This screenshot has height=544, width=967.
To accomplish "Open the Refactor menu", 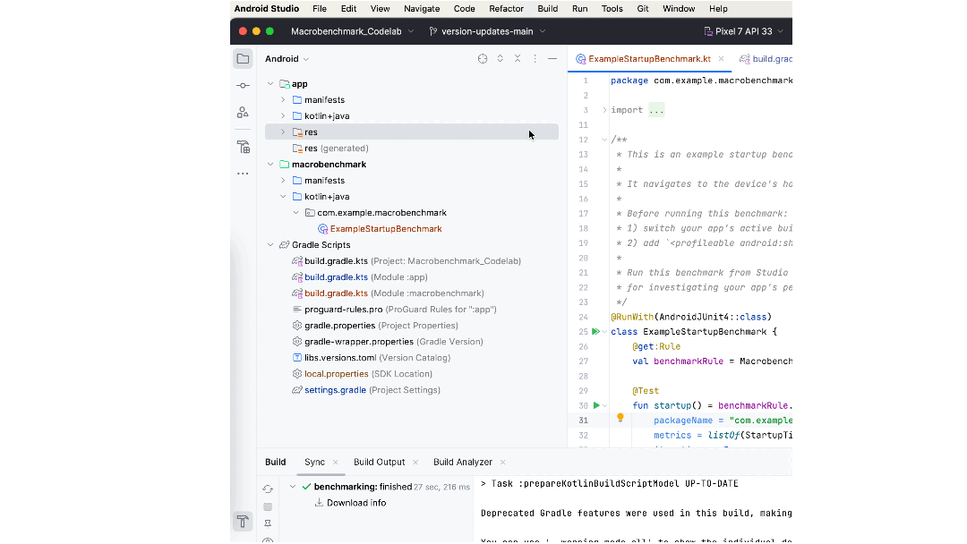I will (x=506, y=9).
